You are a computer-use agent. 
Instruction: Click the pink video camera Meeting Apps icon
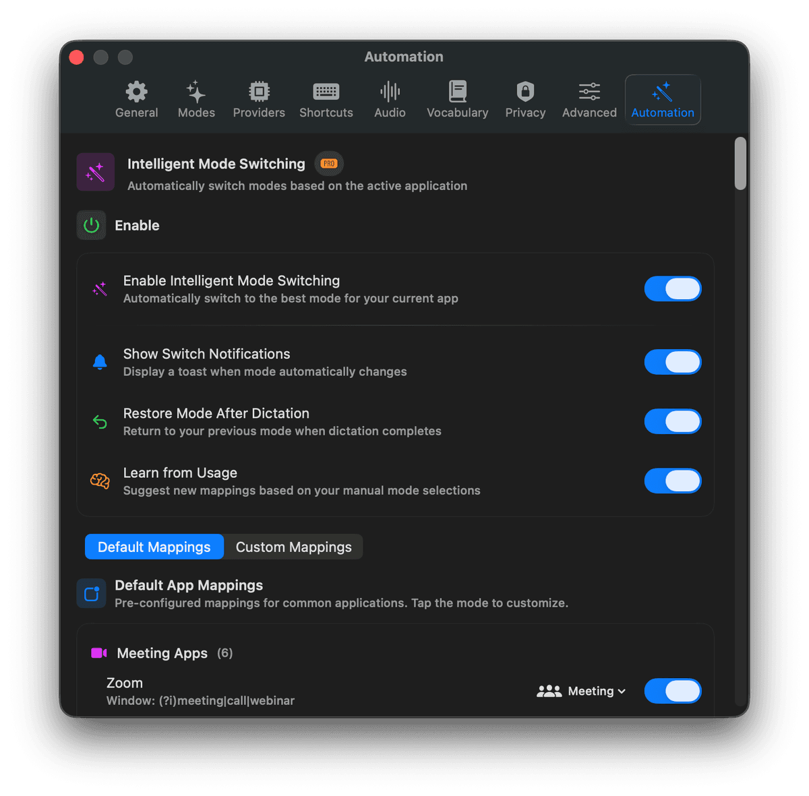click(98, 652)
